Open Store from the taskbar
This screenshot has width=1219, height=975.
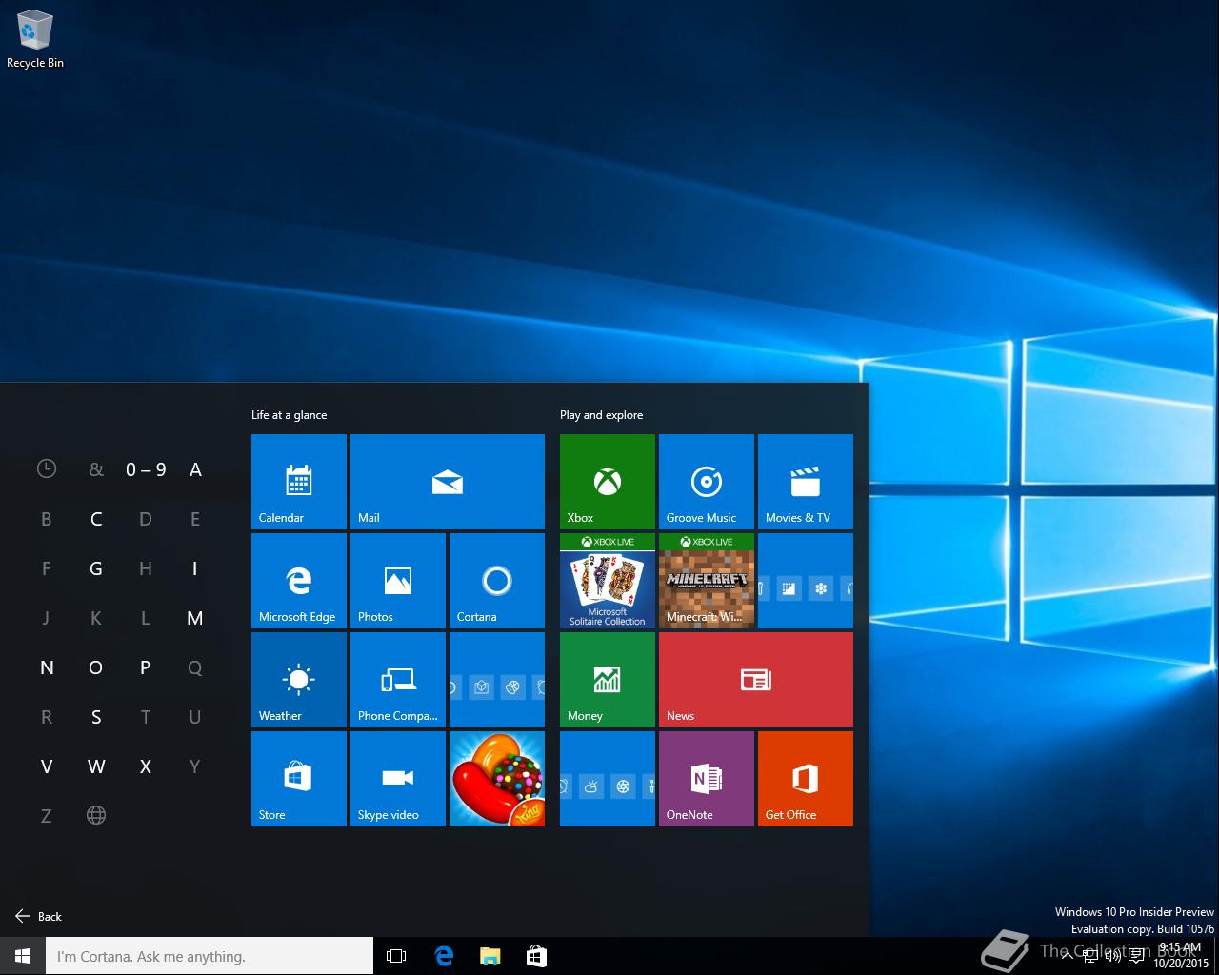coord(536,956)
